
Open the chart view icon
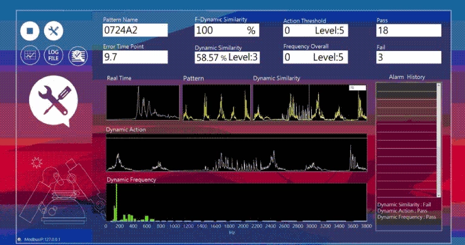30,55
